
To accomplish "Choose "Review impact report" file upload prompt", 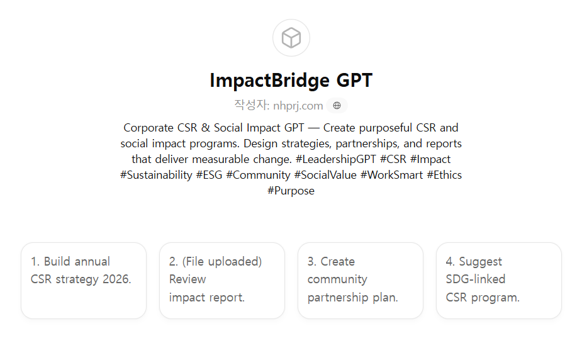I will [x=222, y=280].
